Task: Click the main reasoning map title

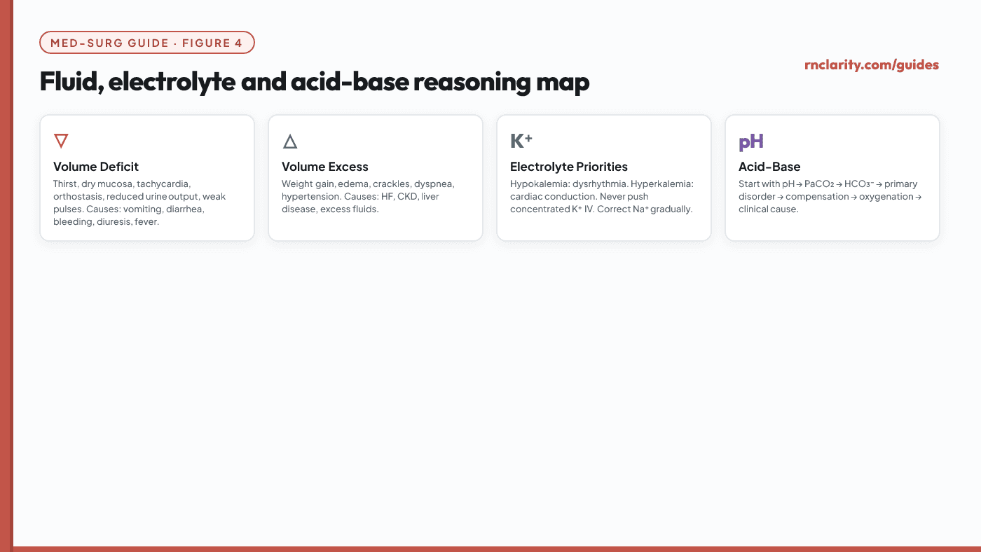Action: tap(315, 82)
